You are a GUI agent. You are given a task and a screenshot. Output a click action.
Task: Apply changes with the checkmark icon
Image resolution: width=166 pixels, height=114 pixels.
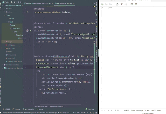coord(108,110)
